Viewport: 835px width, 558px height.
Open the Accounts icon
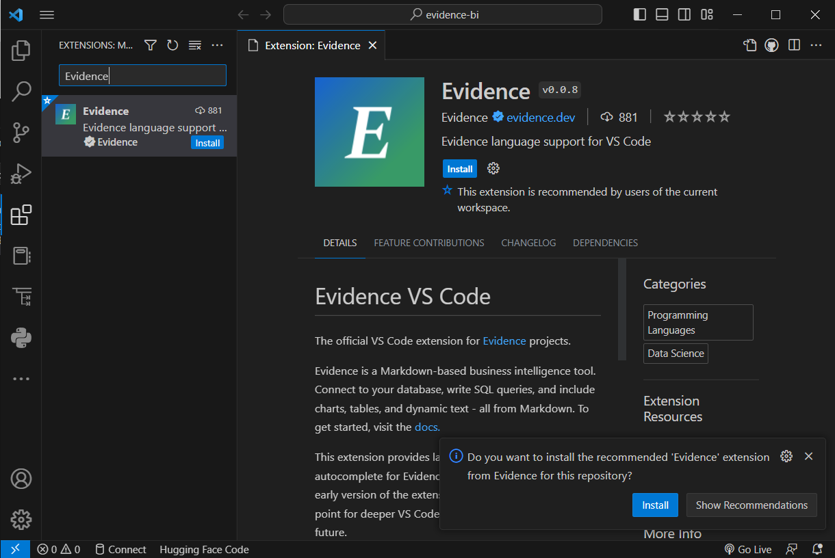(21, 479)
